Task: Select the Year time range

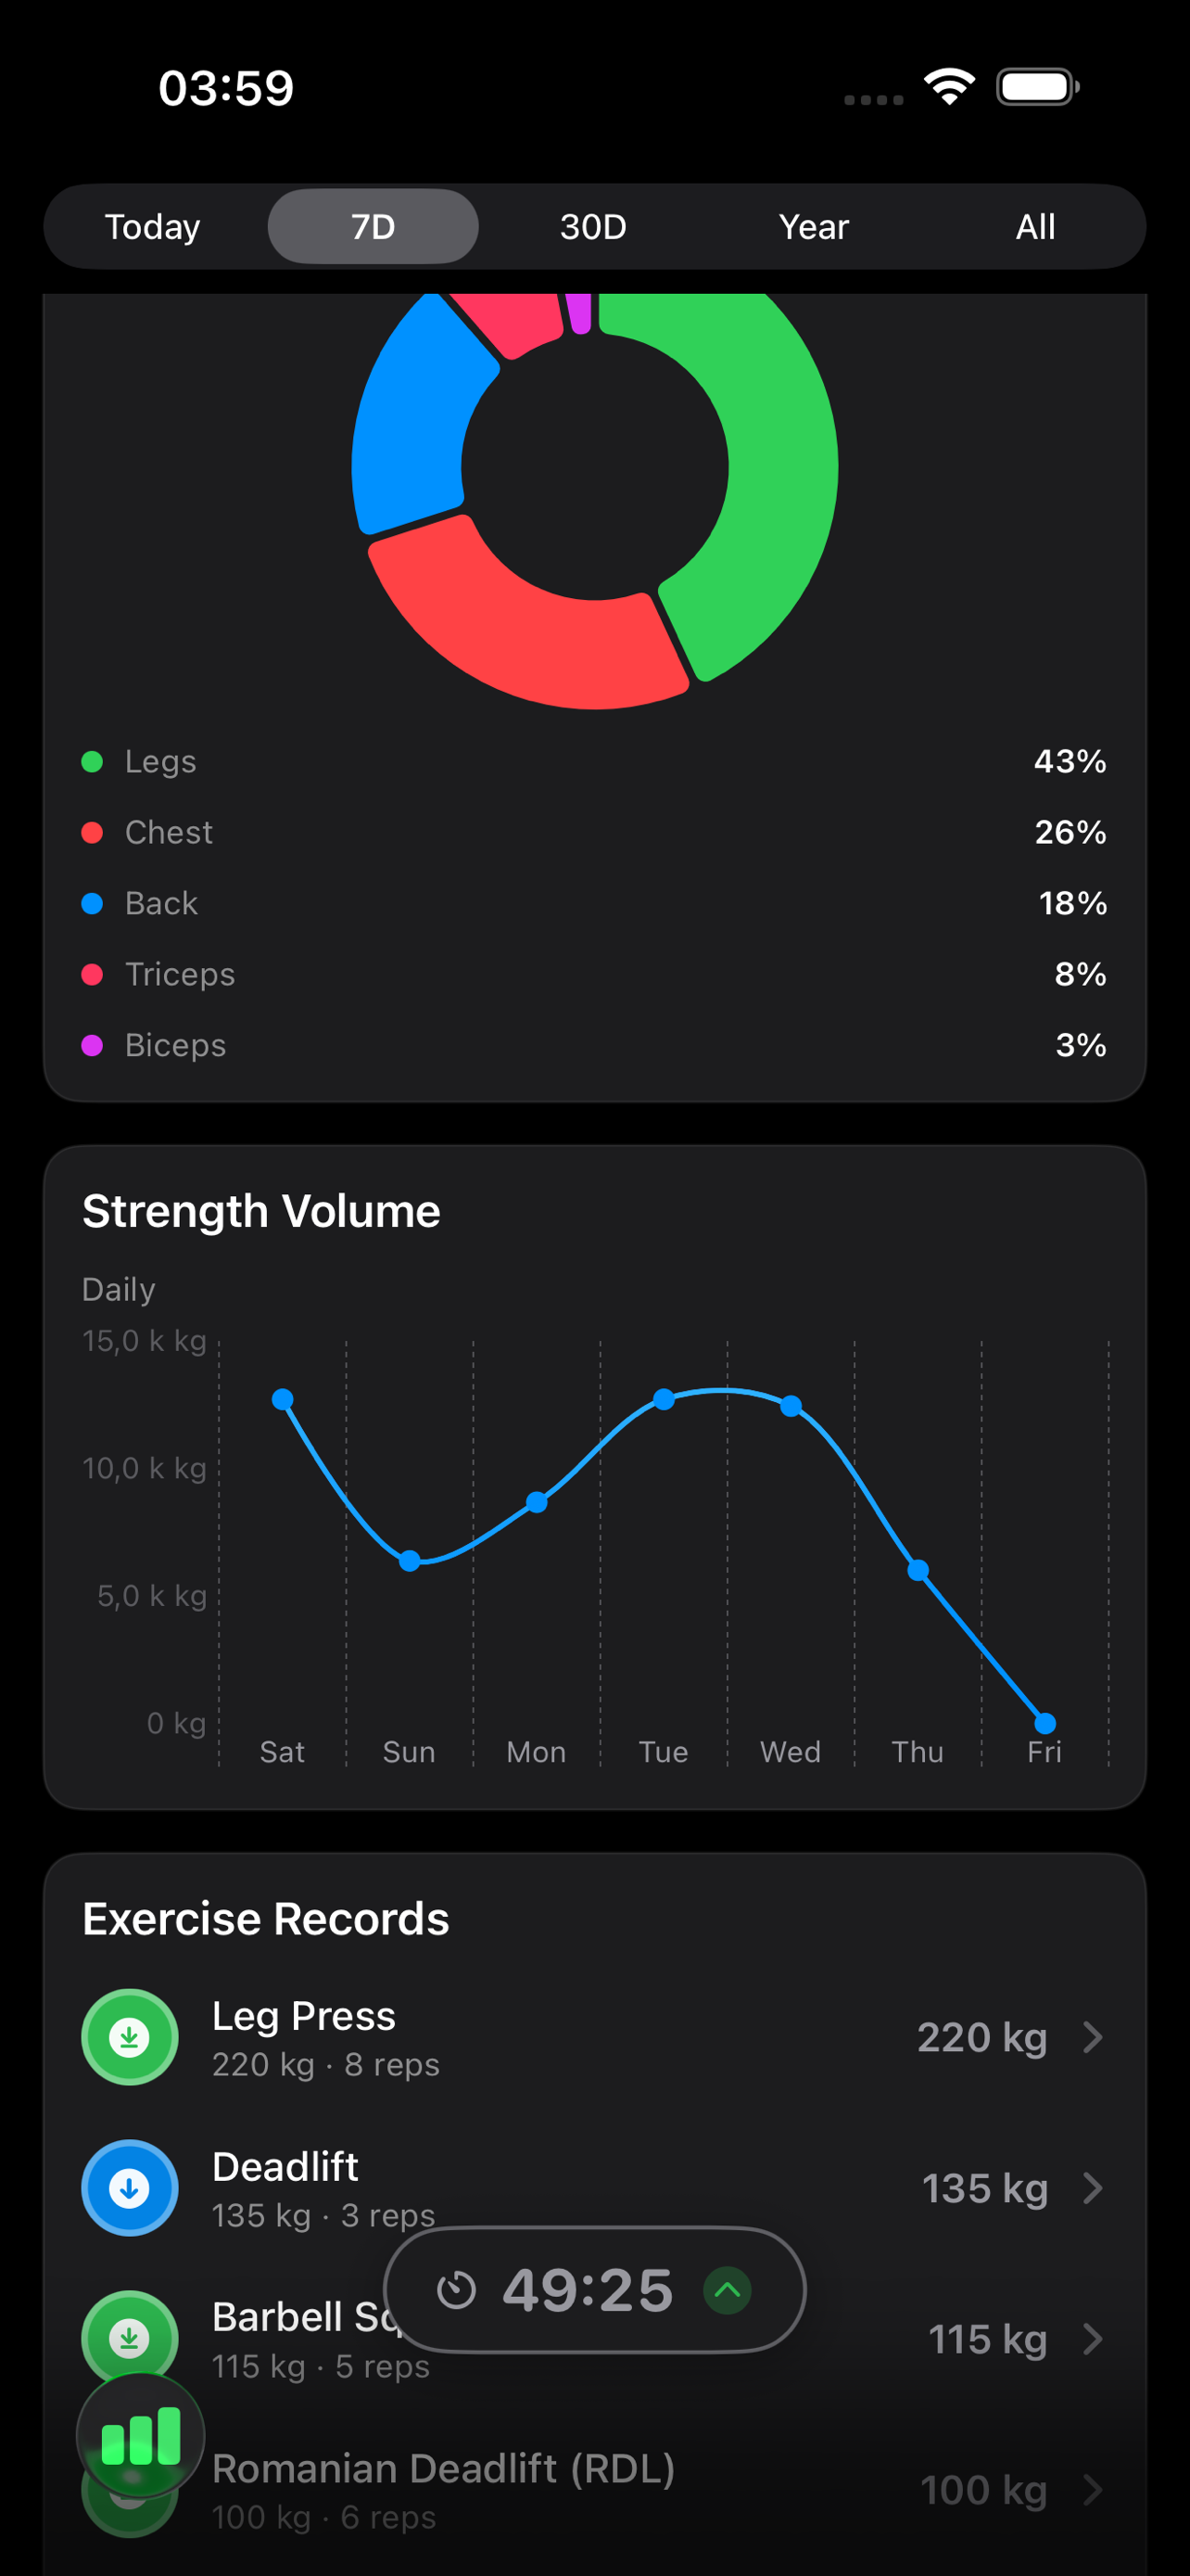Action: click(815, 226)
